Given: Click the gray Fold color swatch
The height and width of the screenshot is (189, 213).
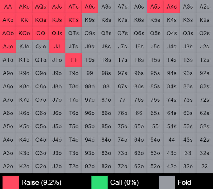Looking at the screenshot, I should (x=167, y=182).
